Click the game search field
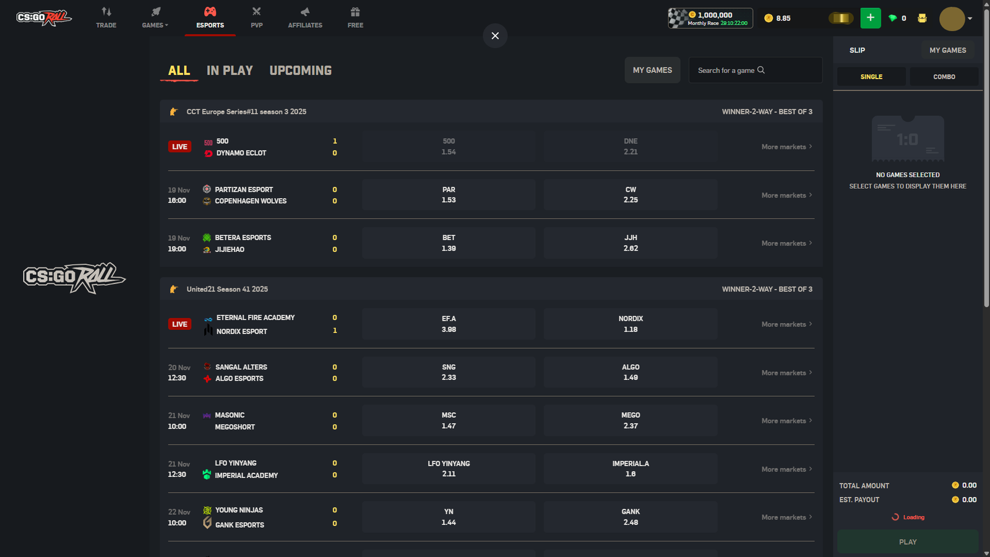990x557 pixels. pyautogui.click(x=755, y=70)
